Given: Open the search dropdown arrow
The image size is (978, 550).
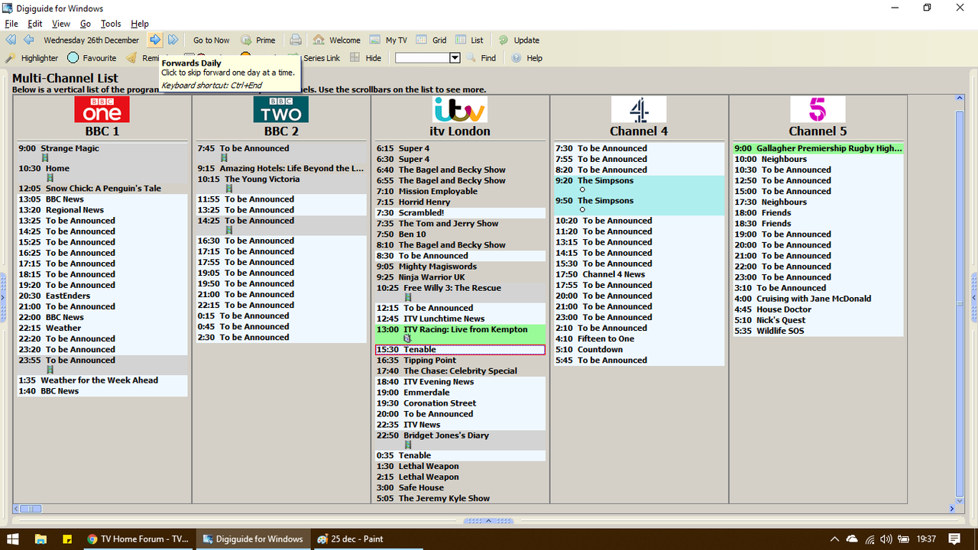Looking at the screenshot, I should click(x=455, y=58).
